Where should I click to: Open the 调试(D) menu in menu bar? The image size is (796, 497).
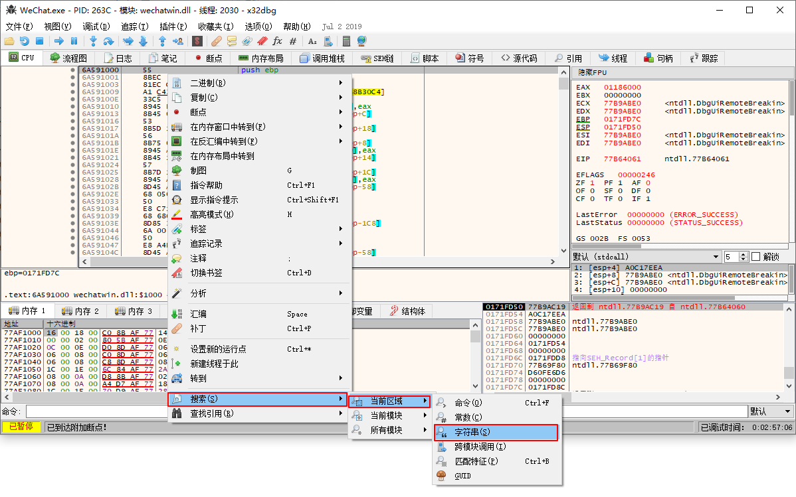(x=96, y=27)
